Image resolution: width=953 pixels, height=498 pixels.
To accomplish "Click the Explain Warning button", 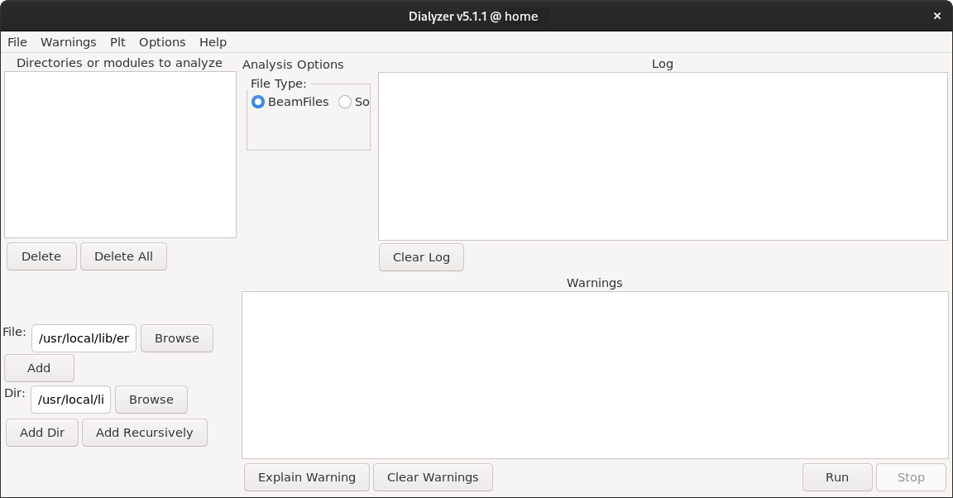I will (307, 477).
